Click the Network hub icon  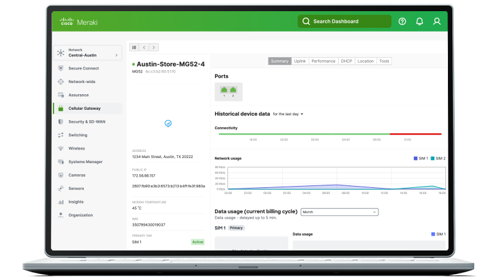coord(61,53)
